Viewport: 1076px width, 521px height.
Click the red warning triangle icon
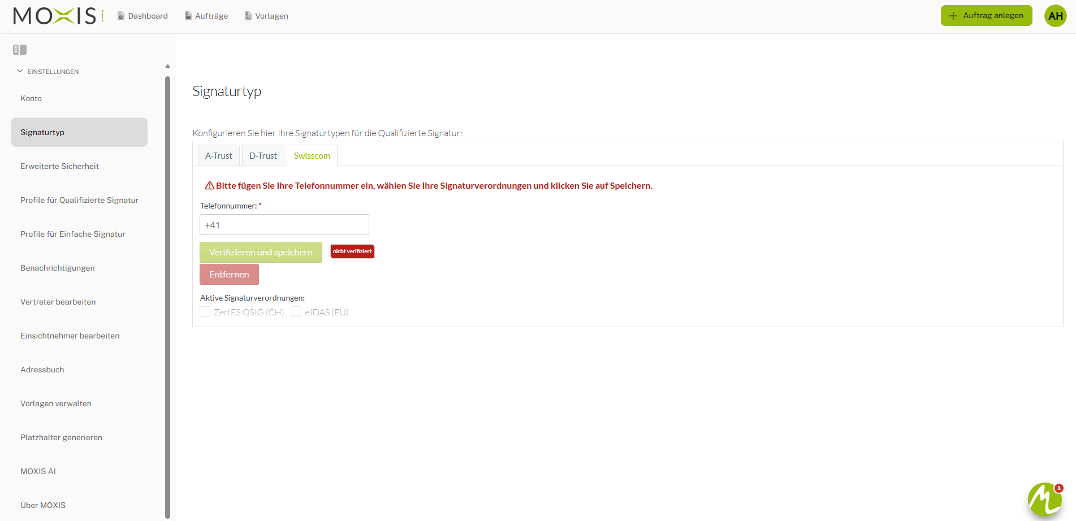[210, 185]
